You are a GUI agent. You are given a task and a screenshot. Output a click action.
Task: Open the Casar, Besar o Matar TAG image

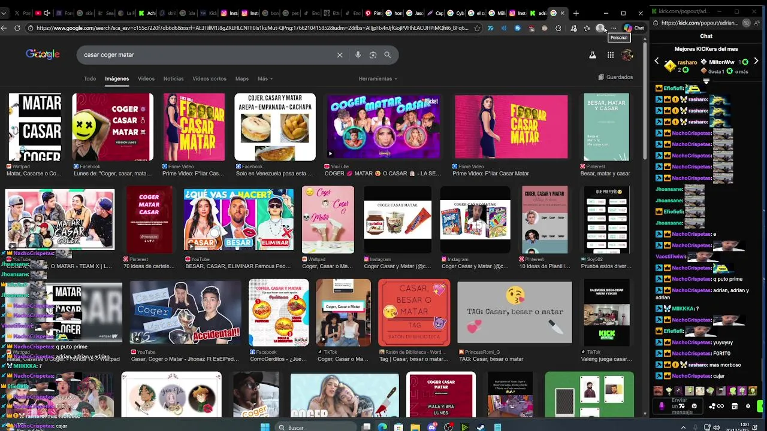(414, 312)
